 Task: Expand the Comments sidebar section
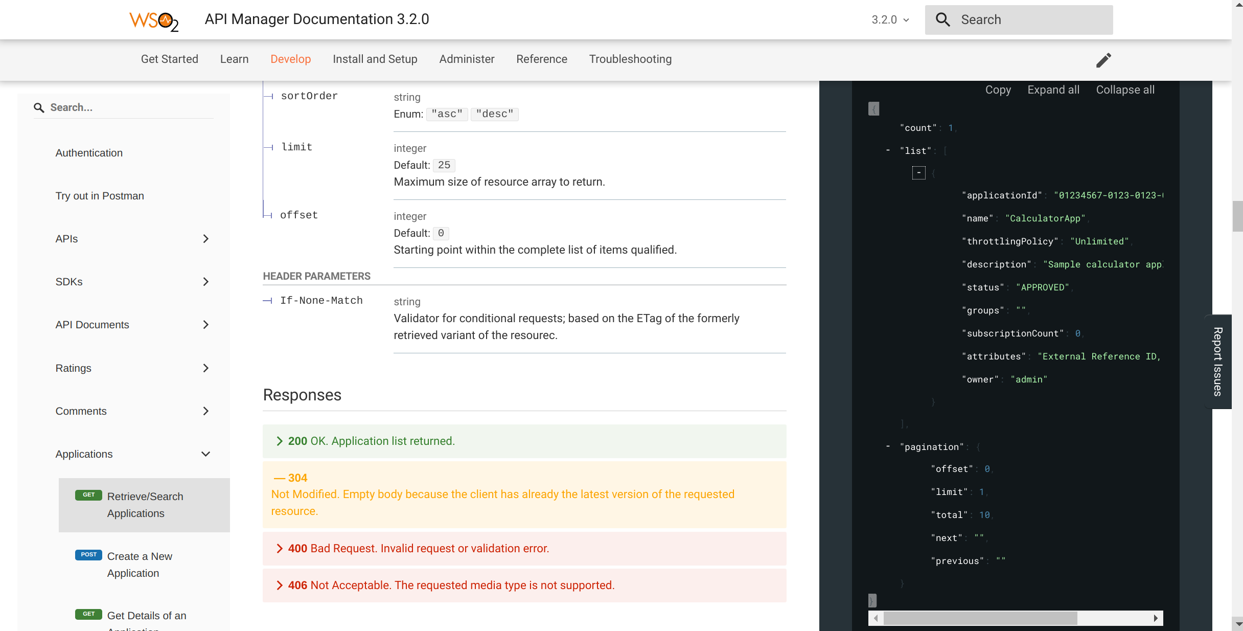tap(206, 411)
